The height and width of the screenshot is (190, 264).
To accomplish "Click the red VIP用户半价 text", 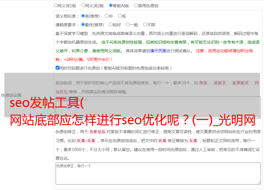I will pyautogui.click(x=99, y=59).
